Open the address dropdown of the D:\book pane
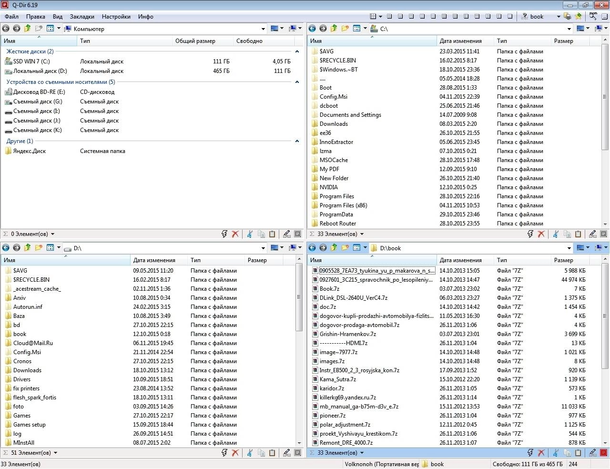The height and width of the screenshot is (469, 610). pos(569,248)
